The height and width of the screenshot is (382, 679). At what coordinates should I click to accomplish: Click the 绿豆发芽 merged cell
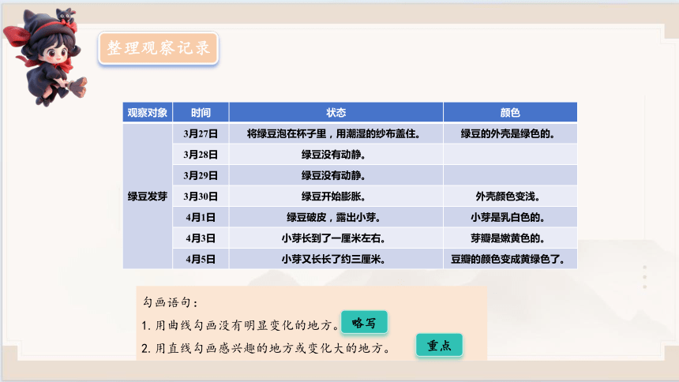(x=148, y=197)
